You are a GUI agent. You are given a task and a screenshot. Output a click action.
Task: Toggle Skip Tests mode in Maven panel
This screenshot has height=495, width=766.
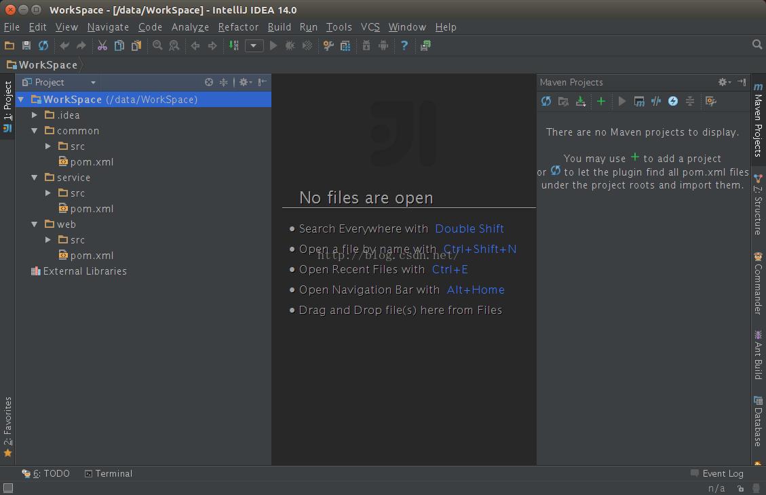[x=673, y=101]
